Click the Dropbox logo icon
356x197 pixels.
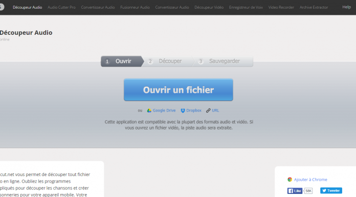point(183,111)
